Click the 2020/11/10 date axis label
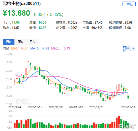This screenshot has width=138, height=131. pos(76,107)
